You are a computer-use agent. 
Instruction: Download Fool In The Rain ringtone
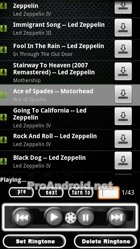tap(123, 49)
